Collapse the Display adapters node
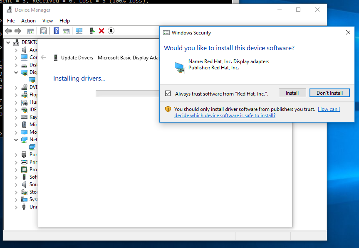 [x=16, y=72]
